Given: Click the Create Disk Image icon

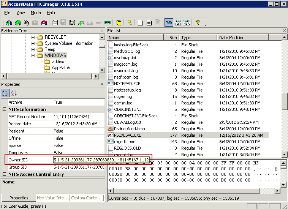Looking at the screenshot, I should pos(55,22).
